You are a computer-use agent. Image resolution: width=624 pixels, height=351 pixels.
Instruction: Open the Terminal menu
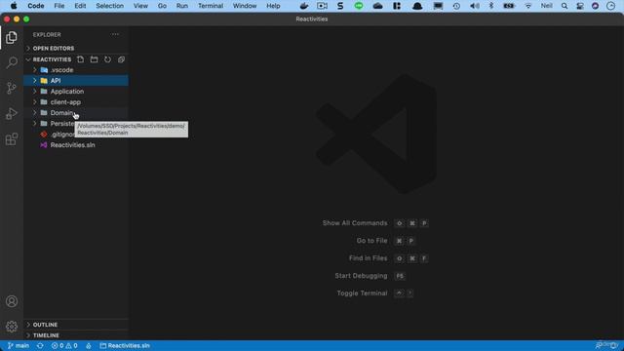[x=211, y=6]
